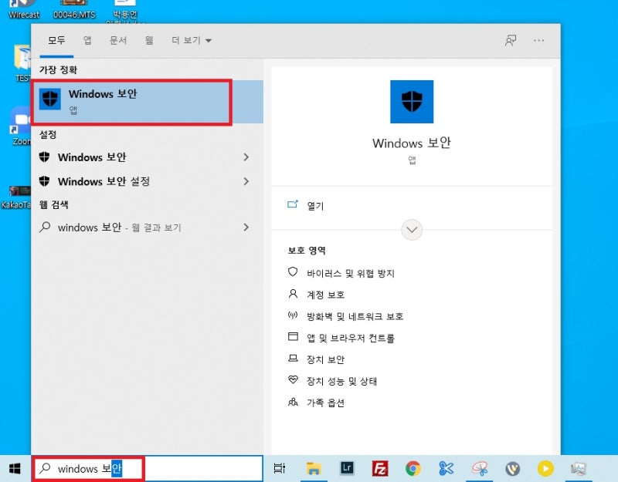Switch to the 앱 tab

(87, 40)
